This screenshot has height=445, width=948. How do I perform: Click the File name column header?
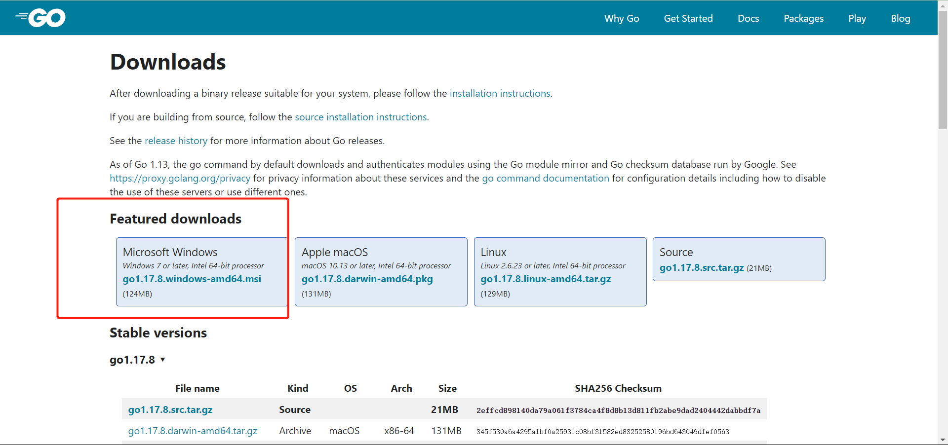[x=197, y=388]
